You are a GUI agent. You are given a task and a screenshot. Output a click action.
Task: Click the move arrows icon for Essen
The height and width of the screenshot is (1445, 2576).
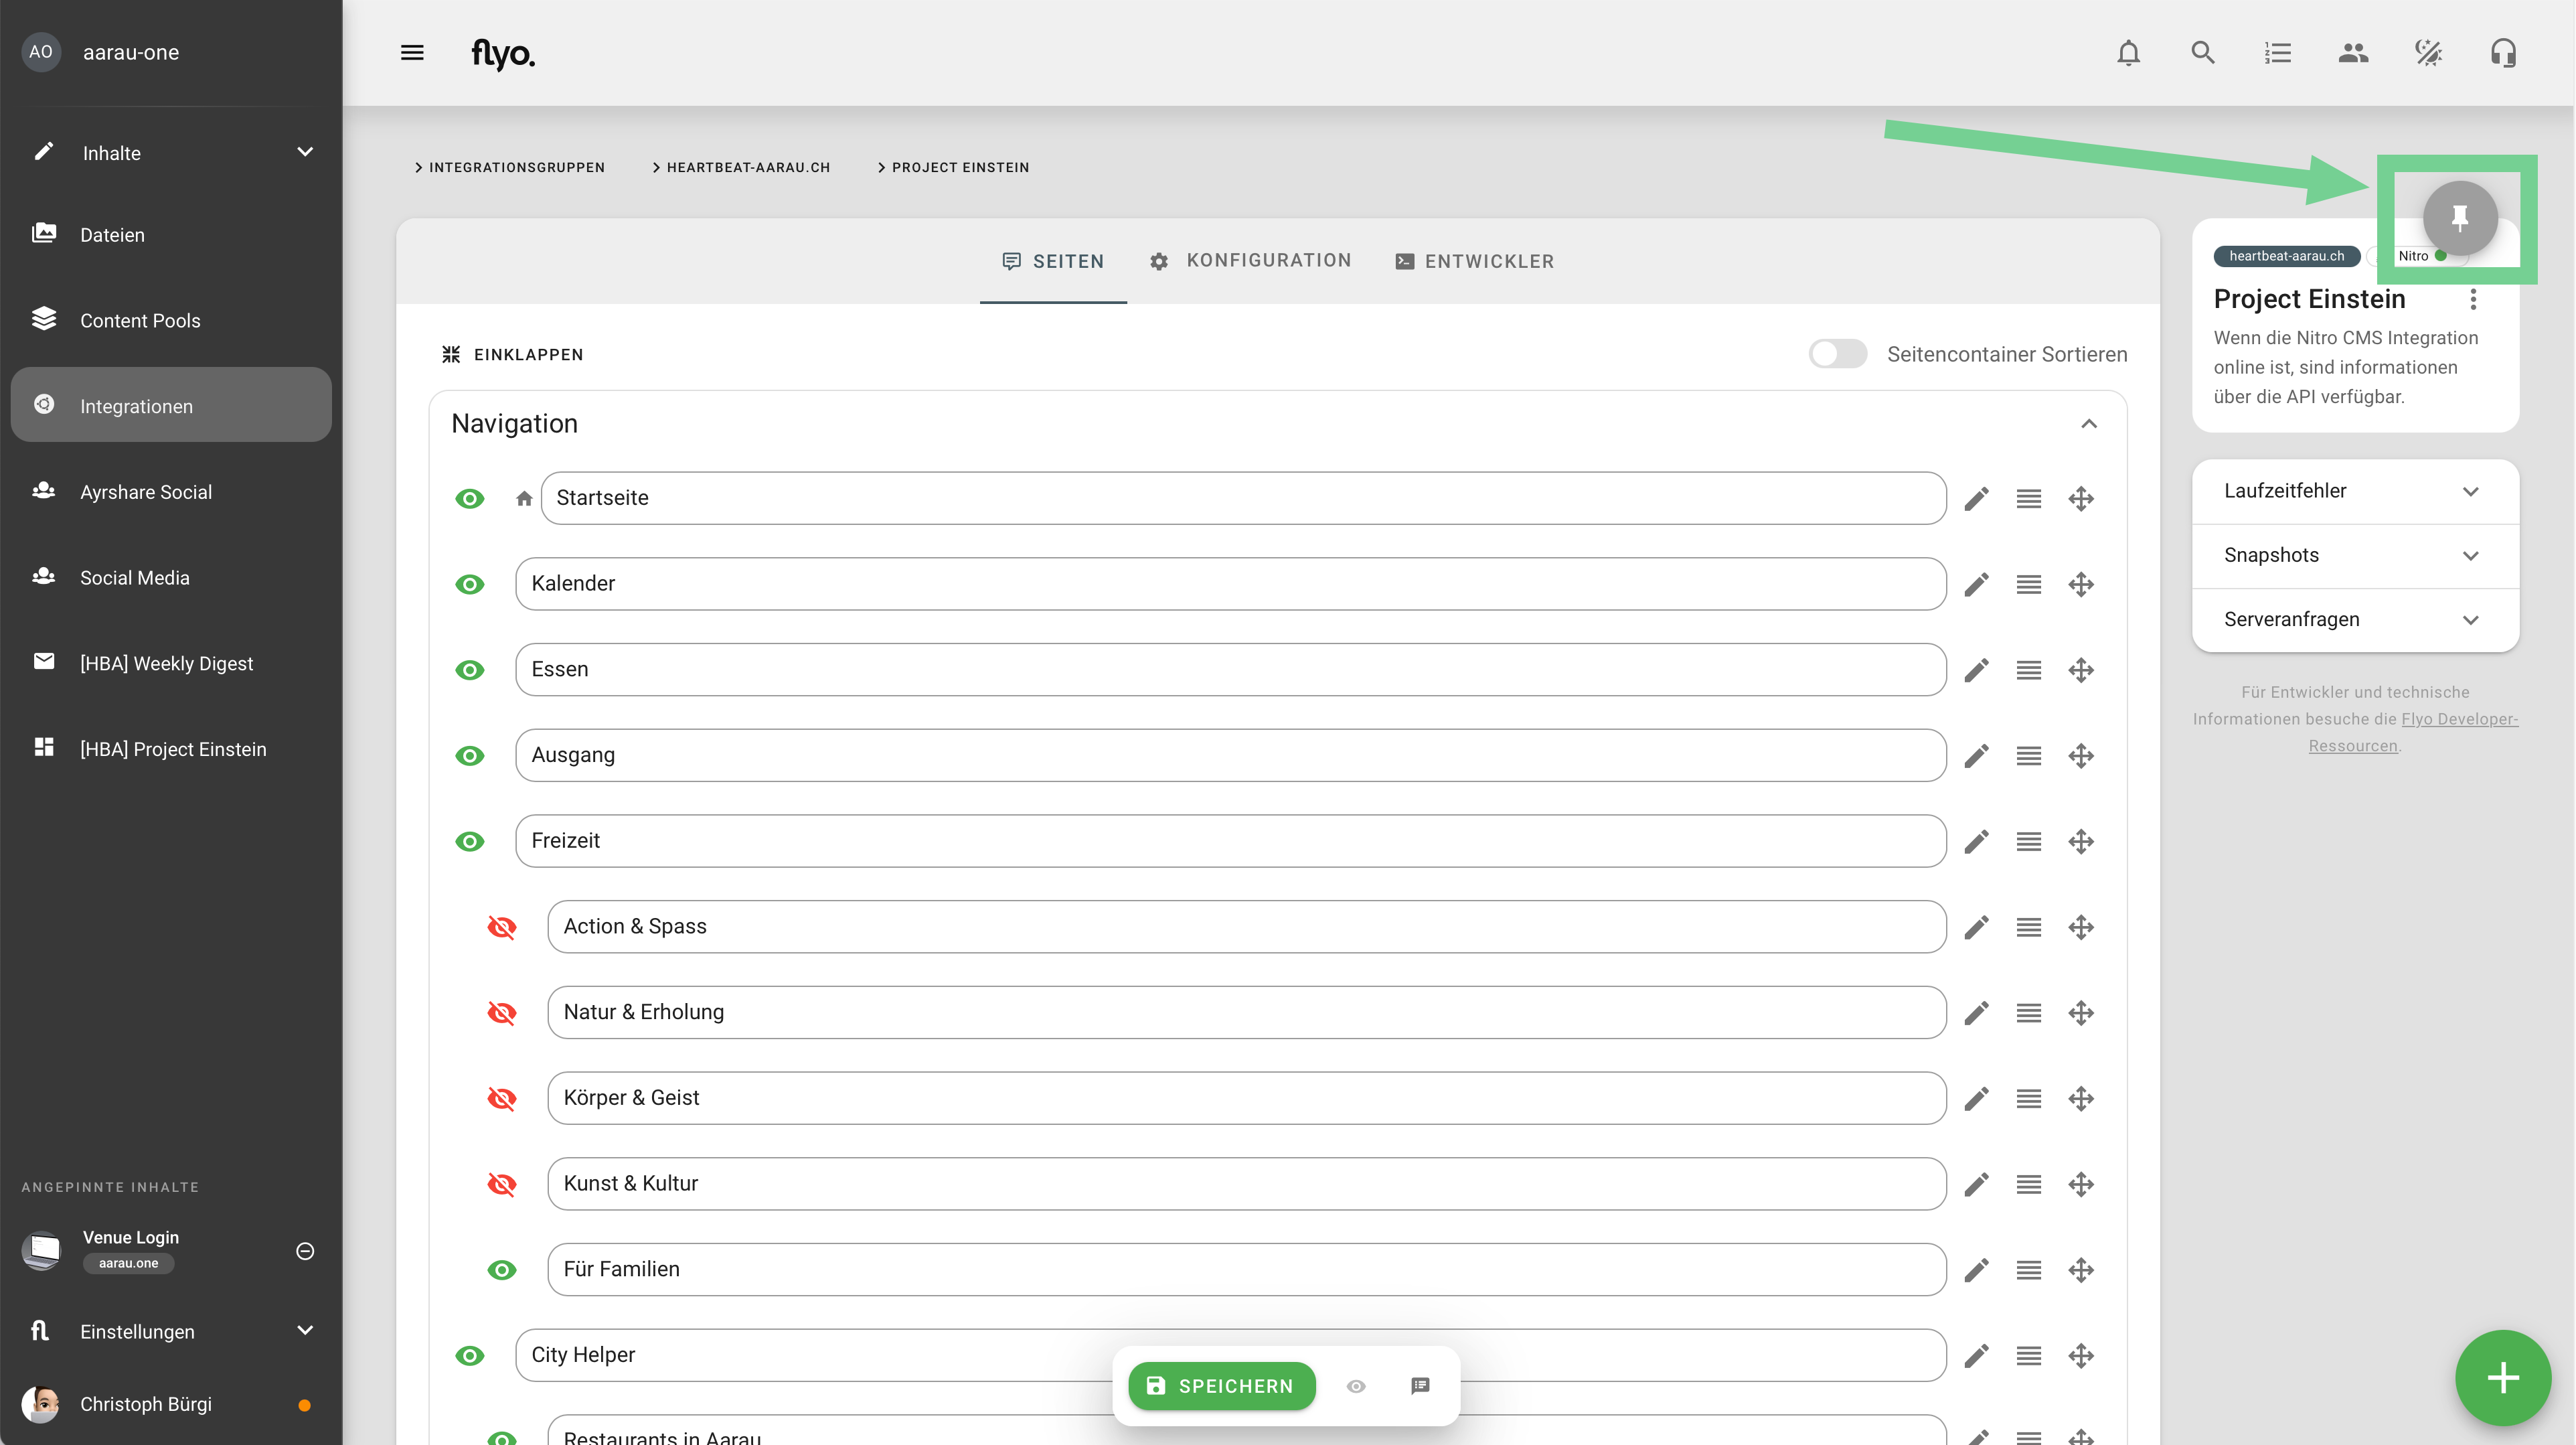click(x=2081, y=670)
